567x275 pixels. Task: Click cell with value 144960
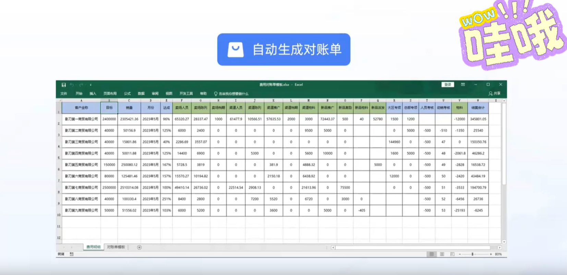[x=394, y=142]
